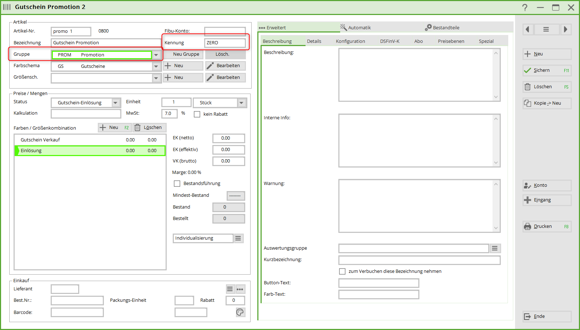Check zum Verbuchen diese Bezeichnung nehmen
This screenshot has width=580, height=330.
[x=342, y=271]
